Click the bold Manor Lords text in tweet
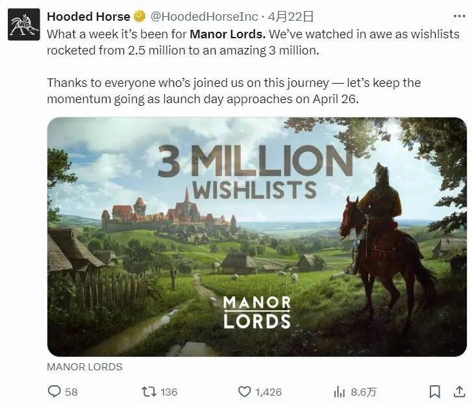 (x=227, y=33)
